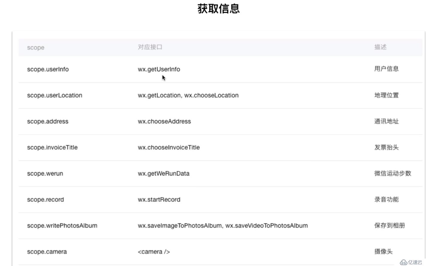Select the wx.getUserInfo cell
The width and height of the screenshot is (427, 266).
[159, 69]
